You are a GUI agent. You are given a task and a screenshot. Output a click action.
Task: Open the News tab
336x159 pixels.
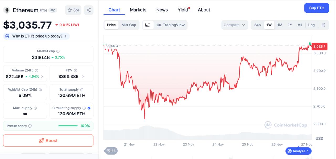tap(162, 10)
